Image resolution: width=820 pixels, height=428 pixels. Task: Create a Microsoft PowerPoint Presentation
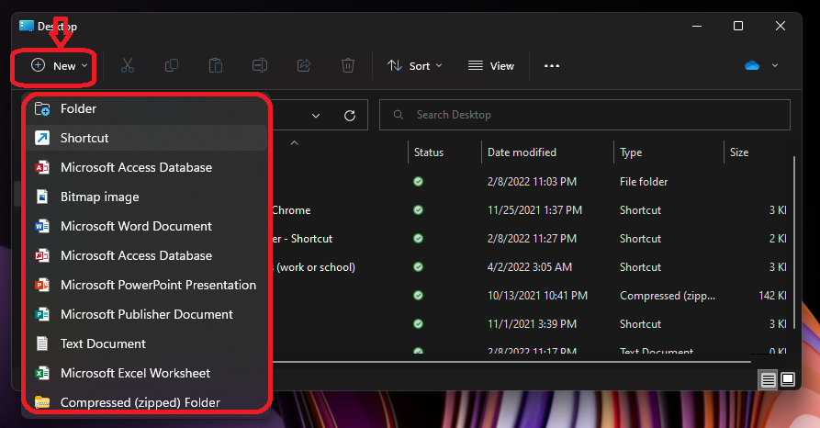coord(147,285)
